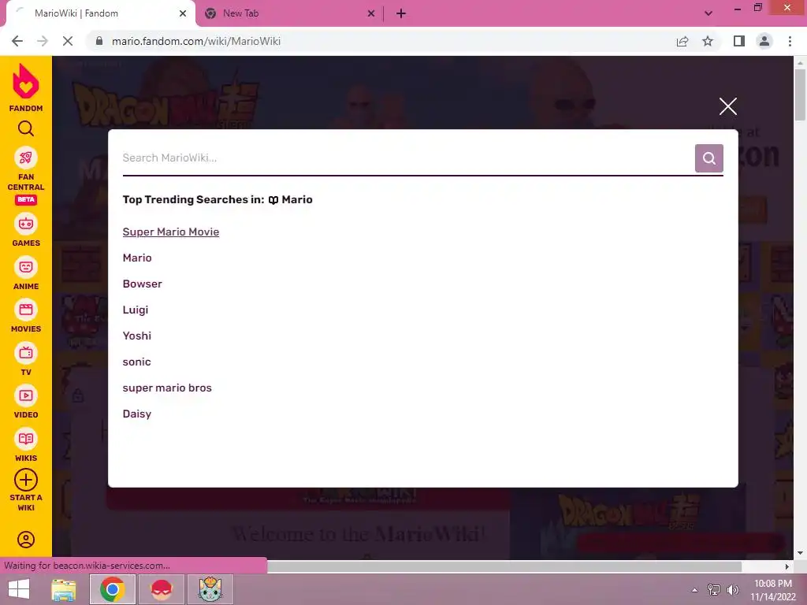This screenshot has width=807, height=605.
Task: Select the Daisy trending search
Action: coord(137,414)
